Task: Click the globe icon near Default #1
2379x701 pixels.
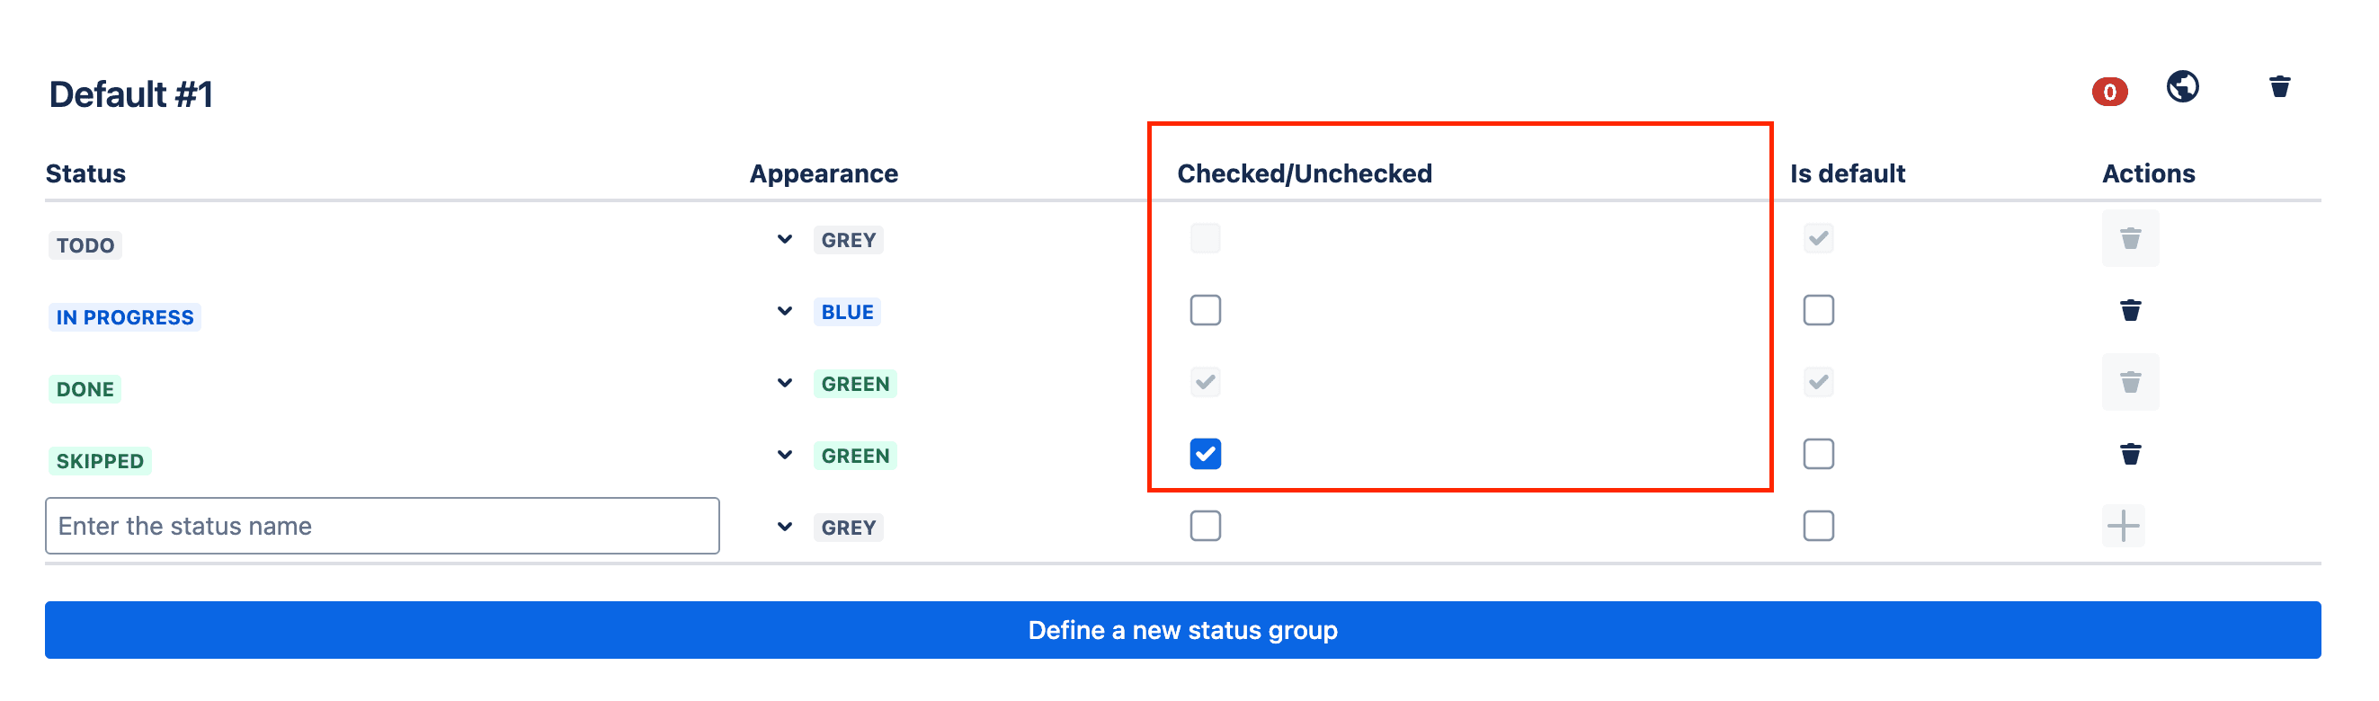Action: [2183, 88]
